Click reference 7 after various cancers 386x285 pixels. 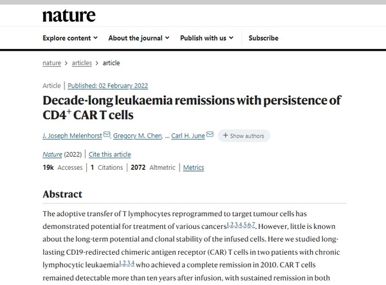pyautogui.click(x=253, y=225)
